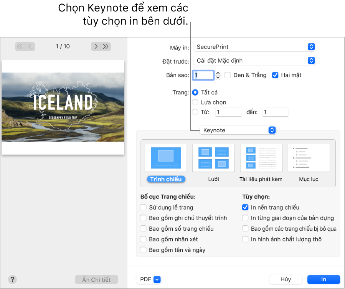Disable the Hai mặt option
The image size is (345, 289).
[x=275, y=75]
